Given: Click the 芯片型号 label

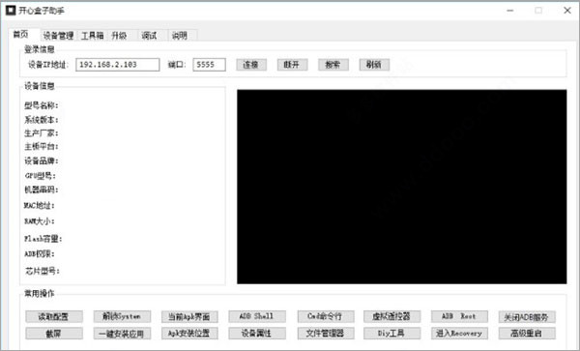Looking at the screenshot, I should [x=43, y=271].
